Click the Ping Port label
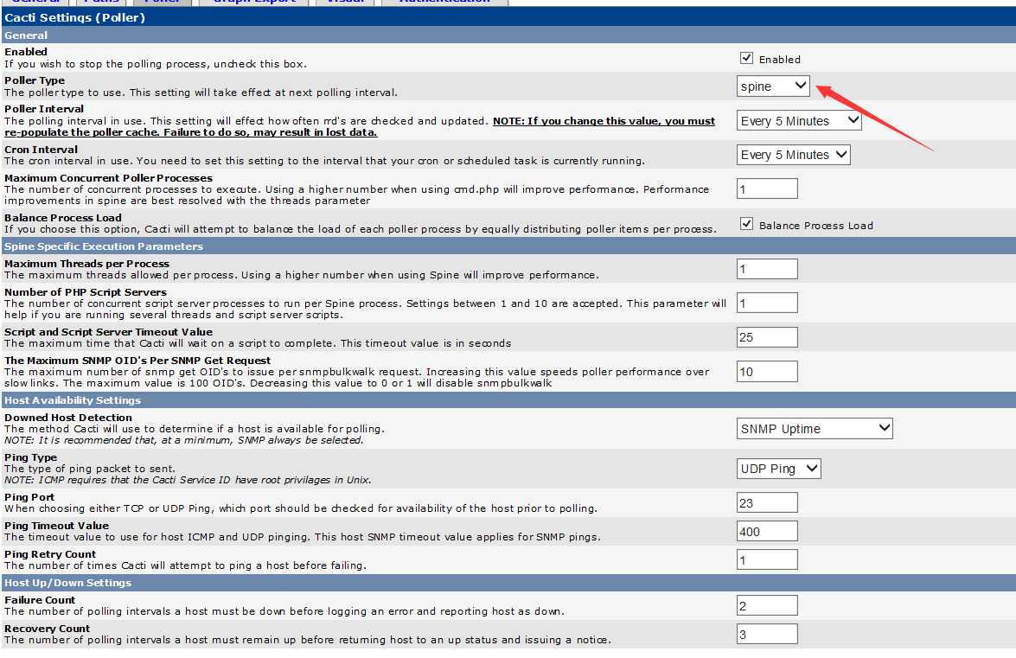The width and height of the screenshot is (1016, 658). 29,497
